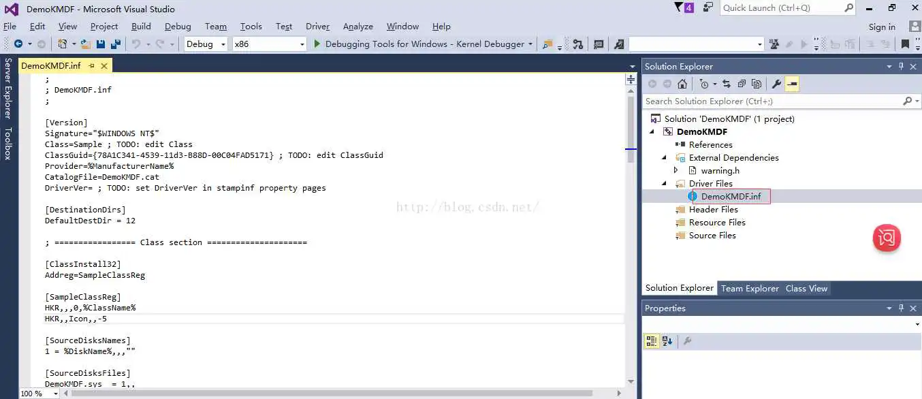Click the notifications flag icon
The width and height of the screenshot is (922, 399).
(x=680, y=7)
